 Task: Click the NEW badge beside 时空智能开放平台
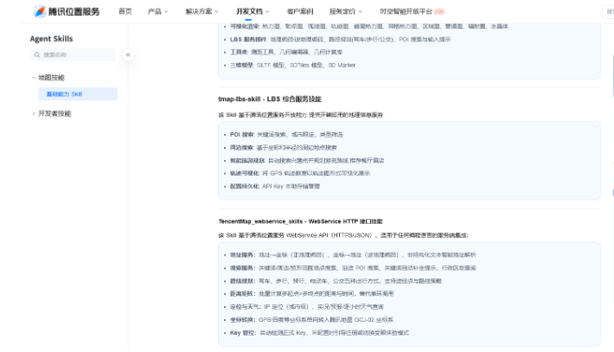click(x=439, y=12)
